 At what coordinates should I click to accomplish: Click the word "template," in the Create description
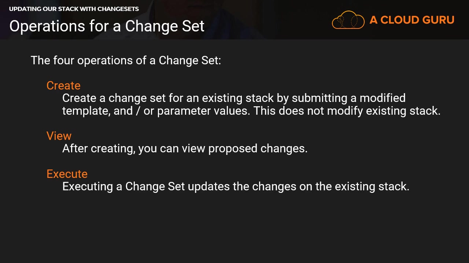pyautogui.click(x=86, y=111)
